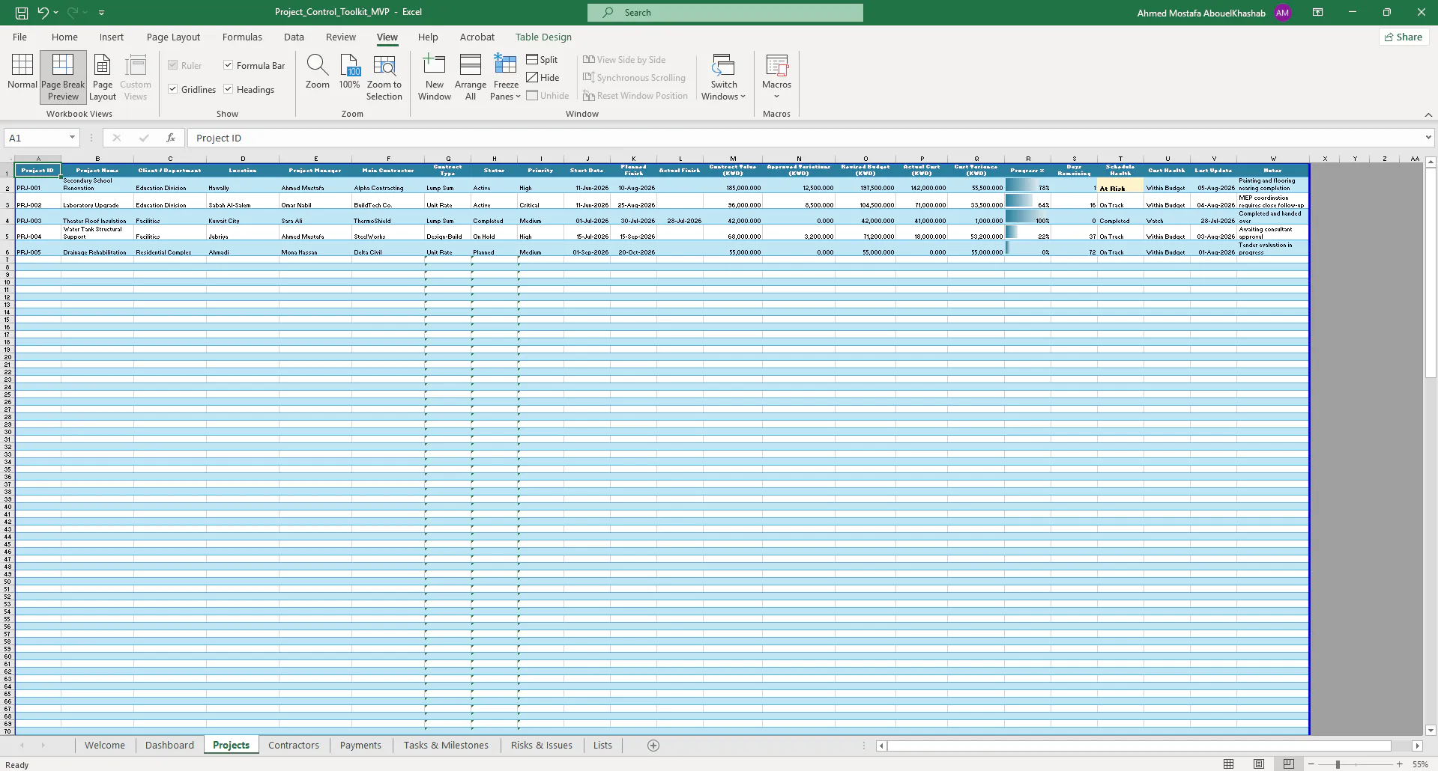Toggle the Formula Bar checkbox
Viewport: 1438px width, 771px height.
(x=229, y=65)
